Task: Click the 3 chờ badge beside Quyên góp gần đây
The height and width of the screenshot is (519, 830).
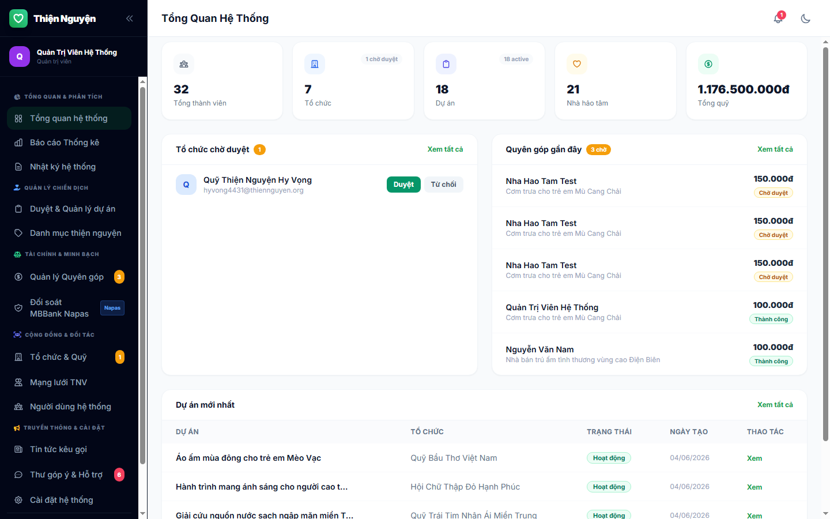Action: click(x=598, y=150)
